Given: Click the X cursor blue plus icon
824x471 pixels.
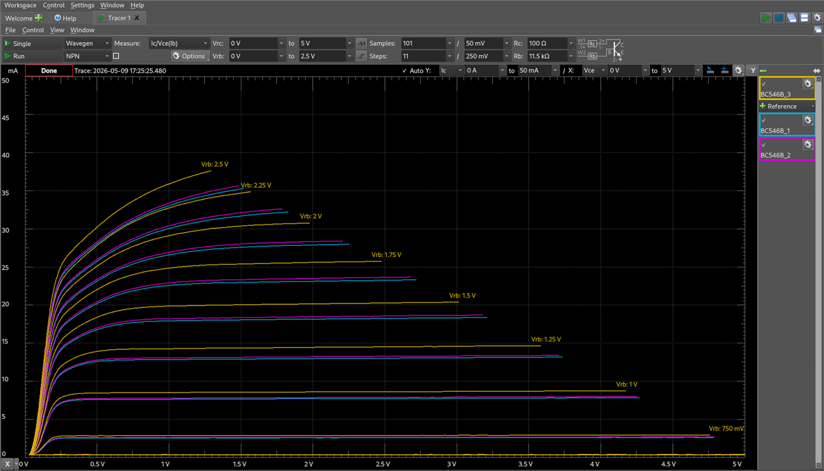Looking at the screenshot, I should [724, 70].
